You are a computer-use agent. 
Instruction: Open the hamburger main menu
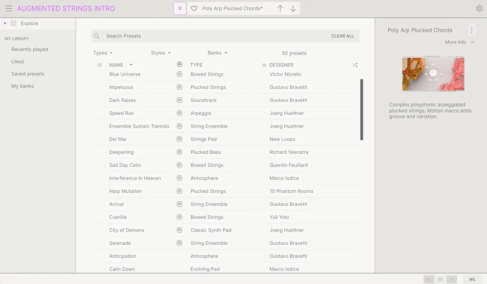(9, 8)
